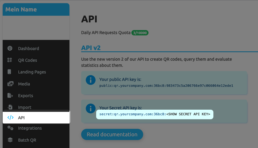The width and height of the screenshot is (258, 148).
Task: Click the API v2 section heading
Action: (91, 48)
